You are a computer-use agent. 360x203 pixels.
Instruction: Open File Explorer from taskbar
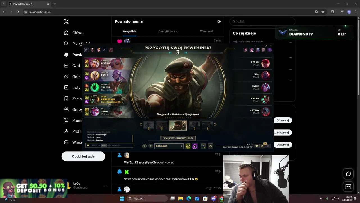pos(181,198)
